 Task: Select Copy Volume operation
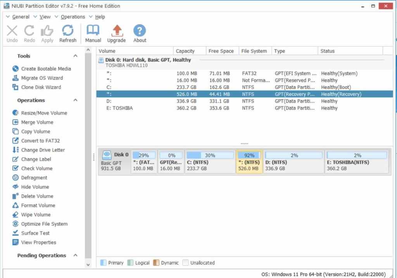(31, 132)
